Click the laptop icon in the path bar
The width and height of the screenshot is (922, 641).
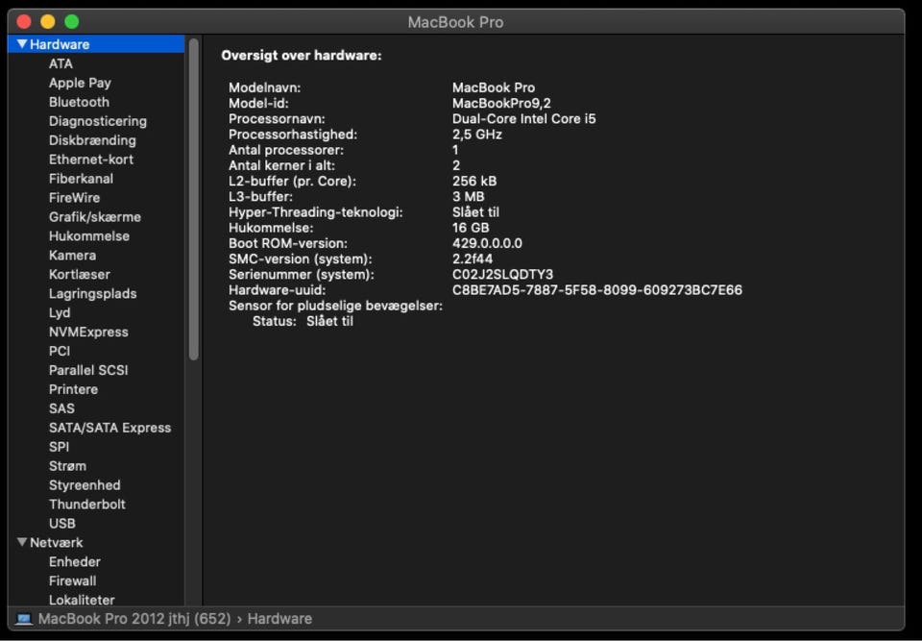tap(24, 619)
